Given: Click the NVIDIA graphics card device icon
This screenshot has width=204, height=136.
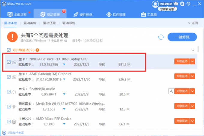Looking at the screenshot, I should pyautogui.click(x=14, y=62).
